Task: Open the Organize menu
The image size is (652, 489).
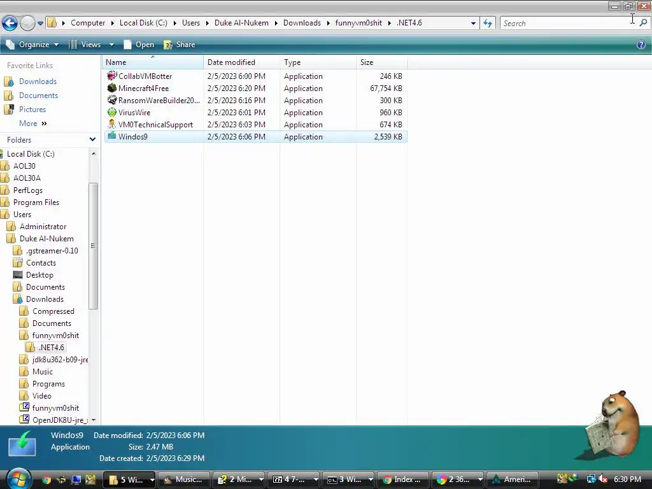Action: click(32, 45)
